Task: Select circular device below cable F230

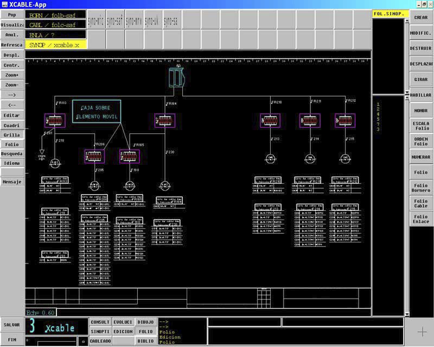Action: click(x=165, y=185)
